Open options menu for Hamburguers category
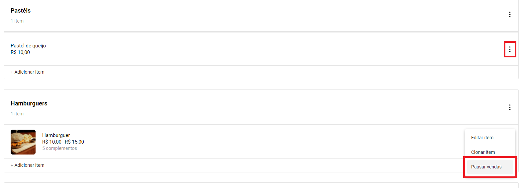This screenshot has width=524, height=188. 510,107
